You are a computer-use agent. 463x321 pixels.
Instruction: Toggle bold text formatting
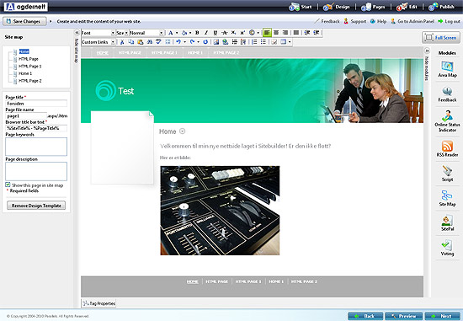point(197,33)
